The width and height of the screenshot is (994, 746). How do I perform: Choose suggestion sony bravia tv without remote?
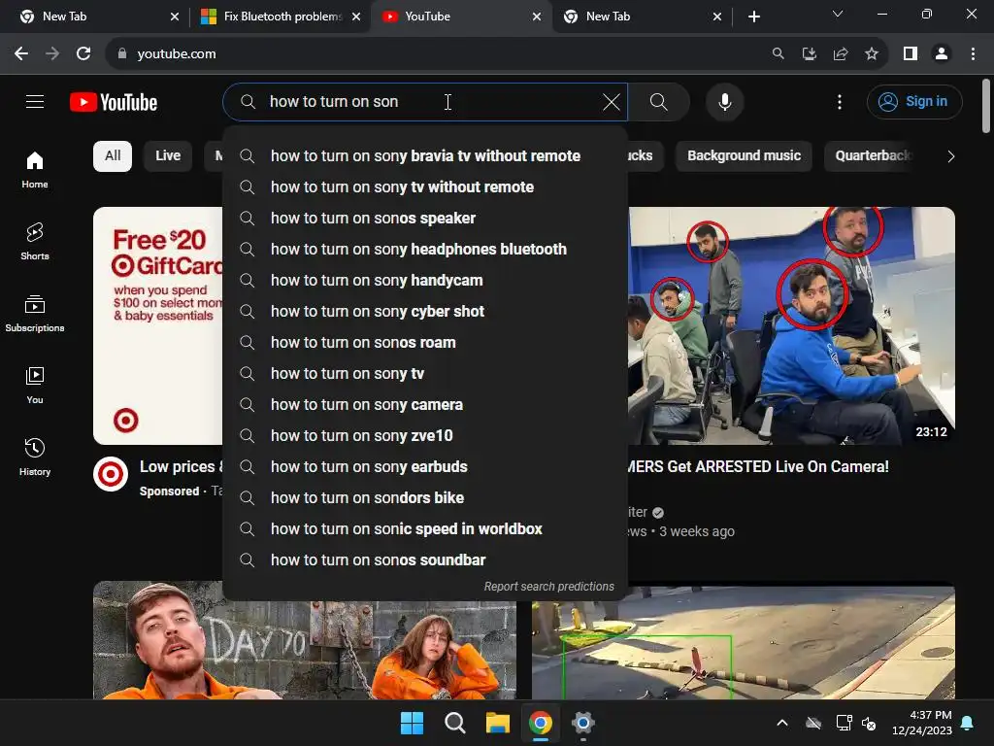coord(425,156)
